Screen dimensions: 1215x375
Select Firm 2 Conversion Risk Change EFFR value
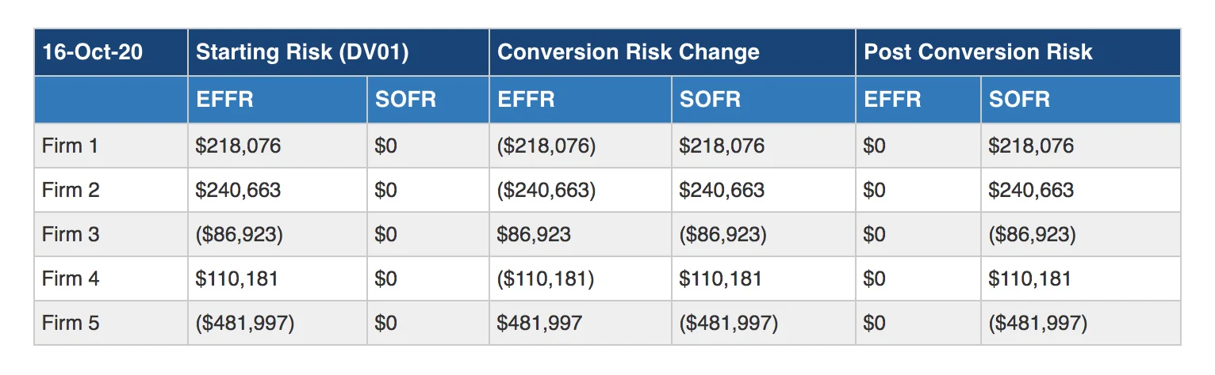[x=546, y=190]
